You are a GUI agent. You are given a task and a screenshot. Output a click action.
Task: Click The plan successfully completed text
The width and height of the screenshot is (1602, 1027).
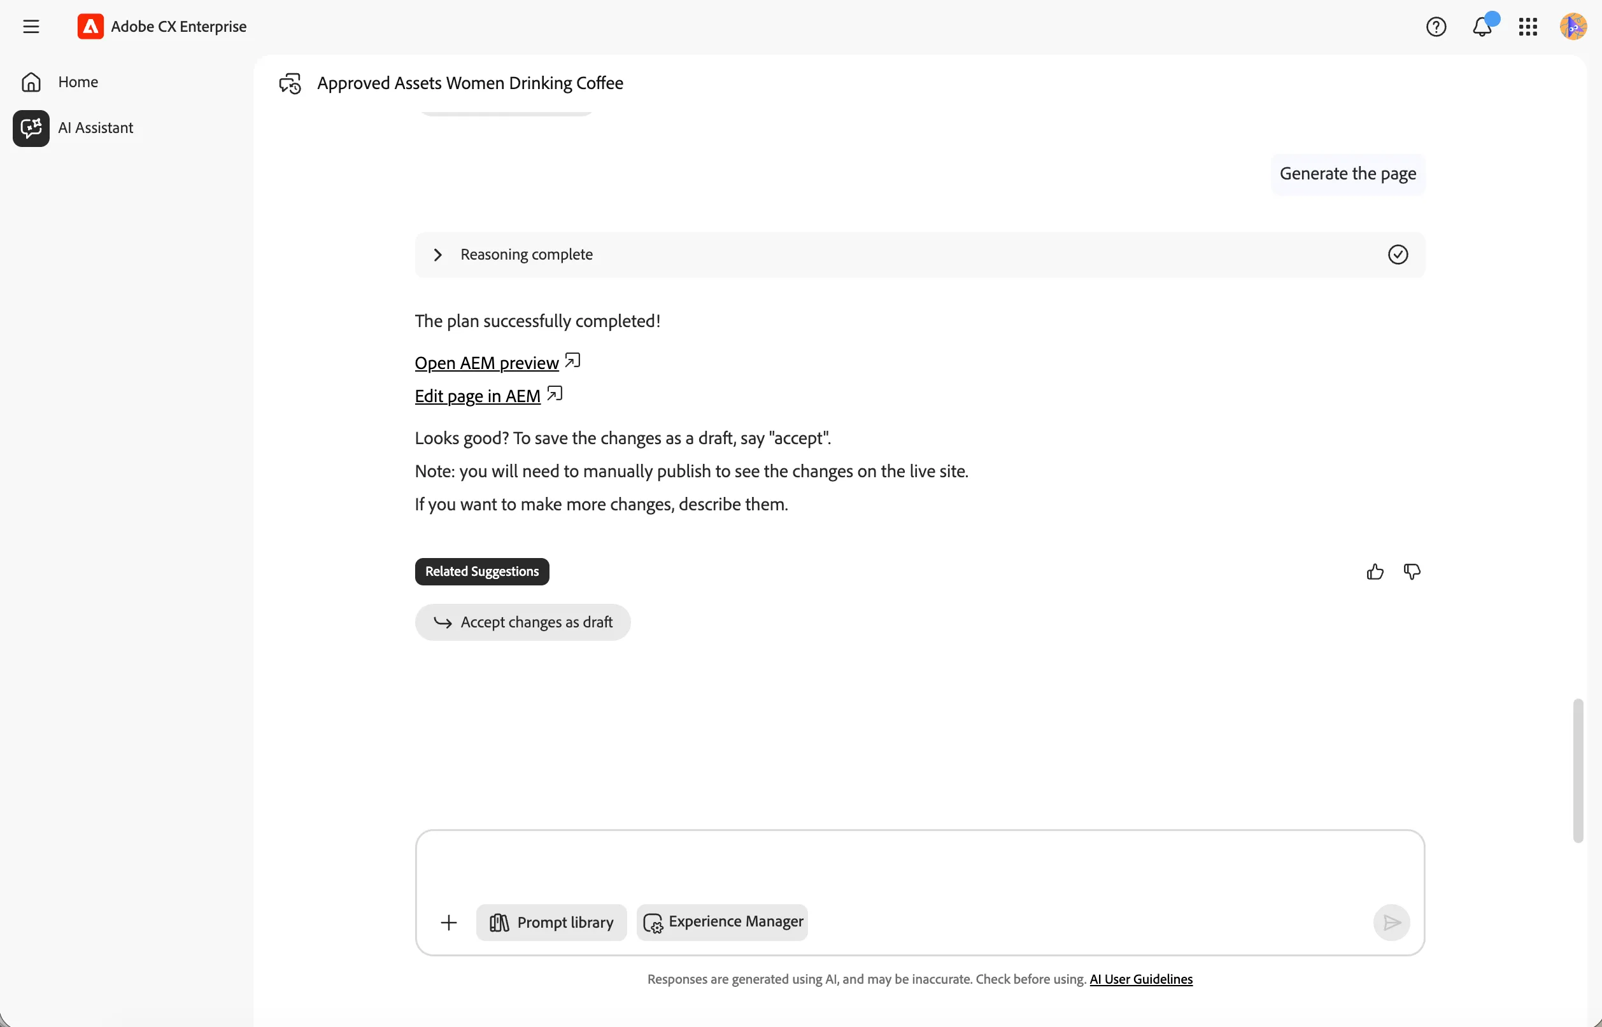coord(537,321)
